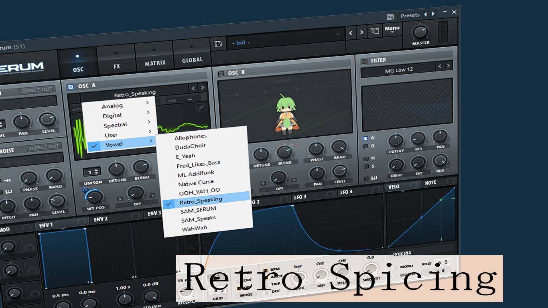Click the filter FAT knob

[418, 162]
